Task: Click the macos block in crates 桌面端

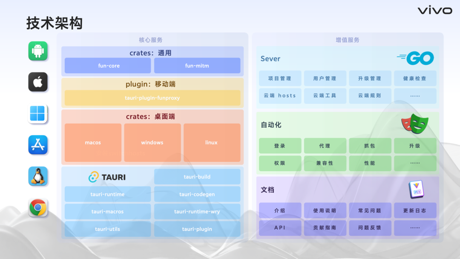Action: coord(92,142)
